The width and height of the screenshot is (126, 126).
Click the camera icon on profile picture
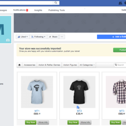click(8, 40)
